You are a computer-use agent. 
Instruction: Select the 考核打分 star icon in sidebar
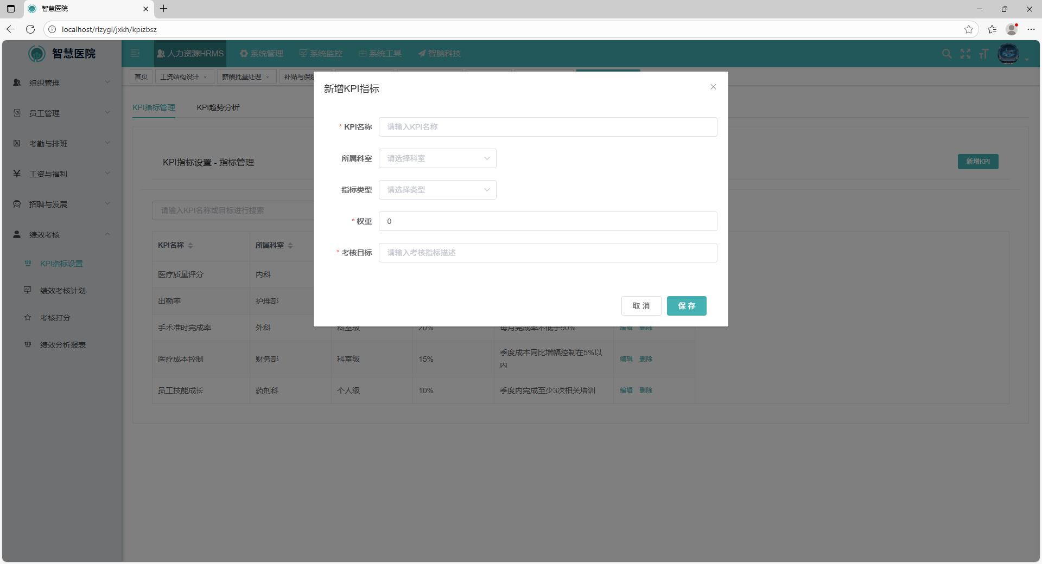click(28, 318)
